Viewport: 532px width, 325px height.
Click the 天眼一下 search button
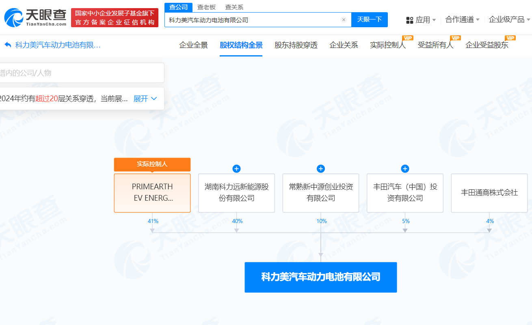[370, 19]
